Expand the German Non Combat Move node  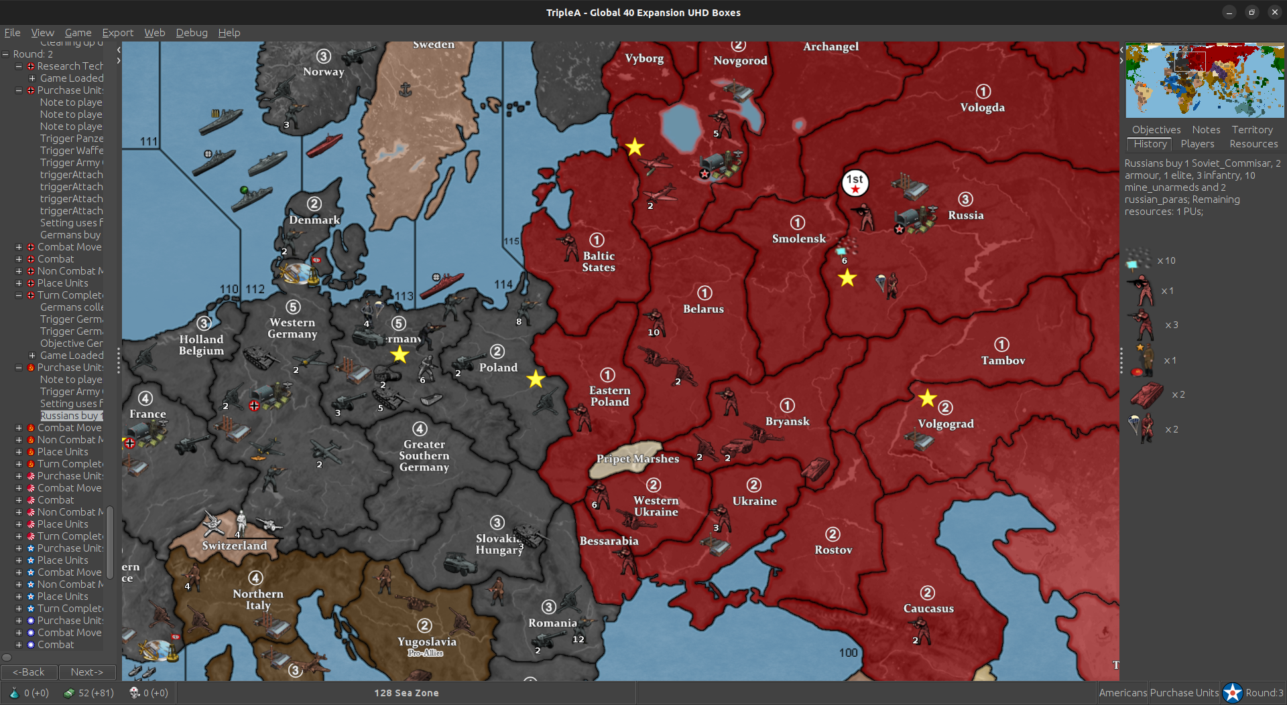click(x=19, y=271)
